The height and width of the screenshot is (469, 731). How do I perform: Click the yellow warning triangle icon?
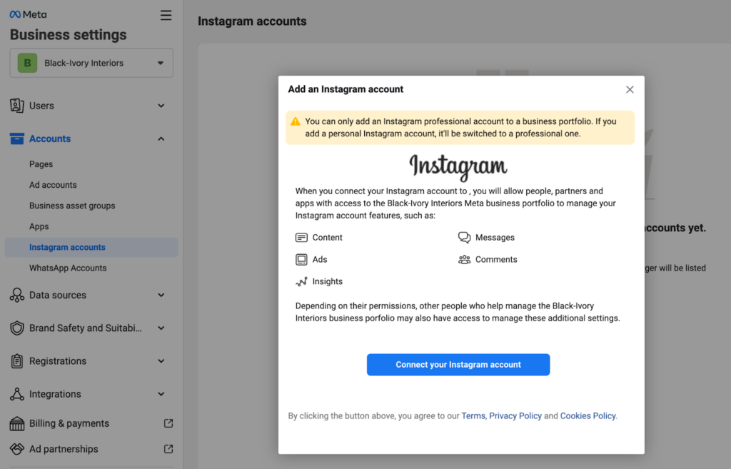[x=296, y=121]
